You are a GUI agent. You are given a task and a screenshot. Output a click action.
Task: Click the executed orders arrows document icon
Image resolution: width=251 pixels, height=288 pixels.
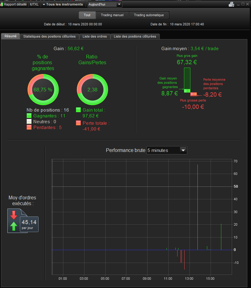click(23, 221)
